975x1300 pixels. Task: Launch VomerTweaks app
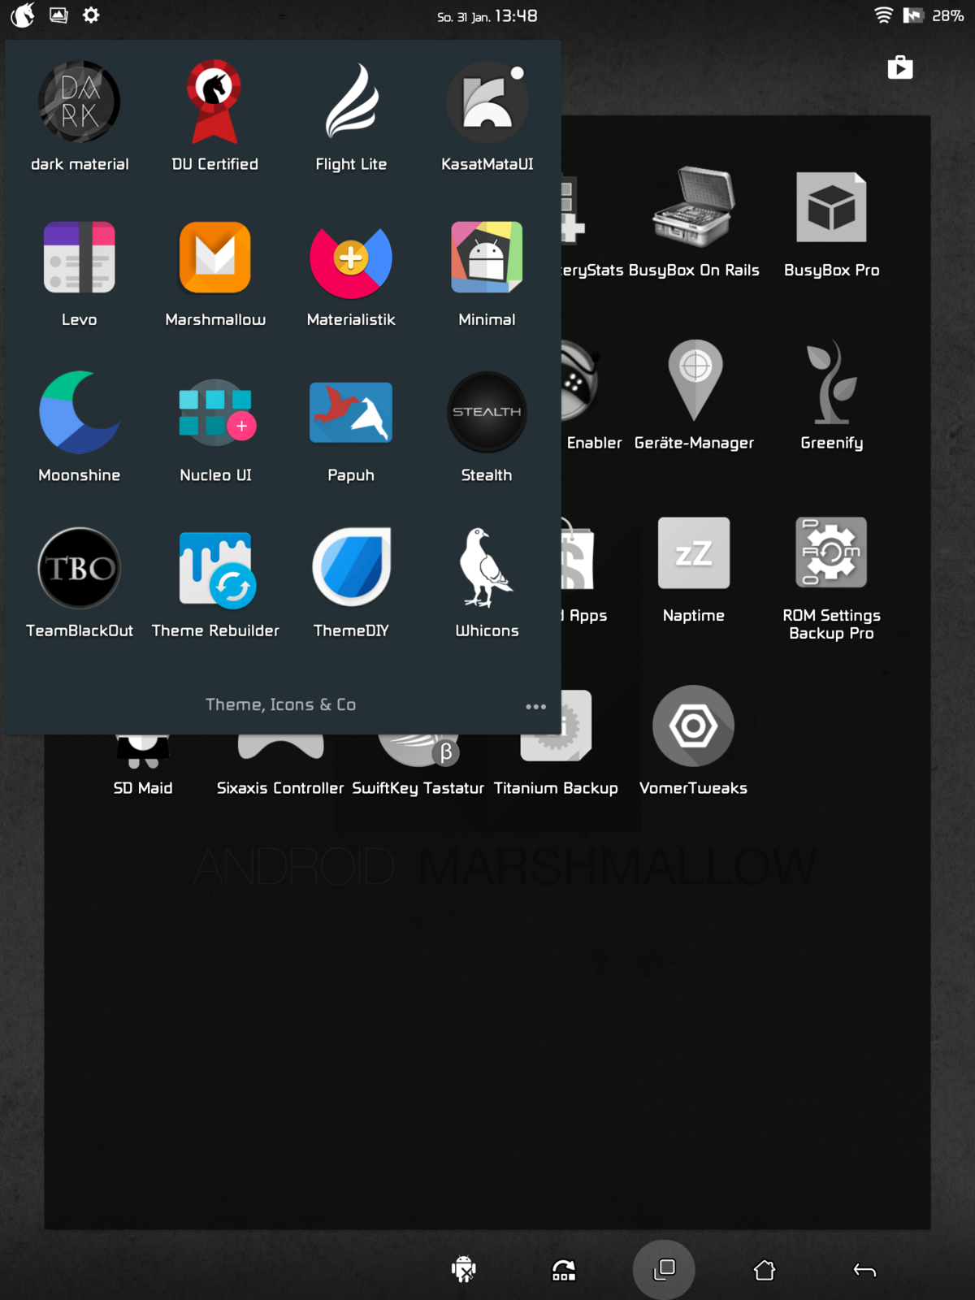pos(693,726)
